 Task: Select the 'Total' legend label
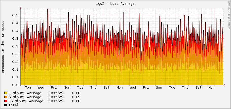click(13, 105)
